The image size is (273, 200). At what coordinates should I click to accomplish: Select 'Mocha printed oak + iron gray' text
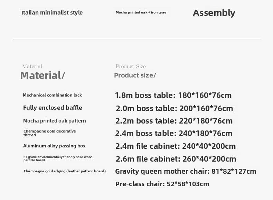point(141,12)
